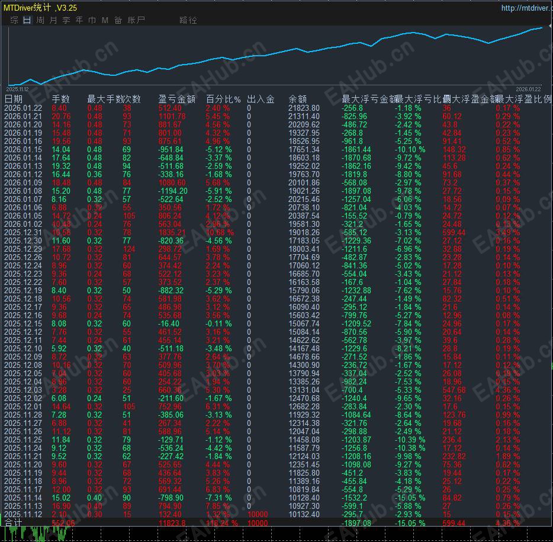Click trade count 124 on 2025.12.29
This screenshot has height=542, width=553.
pos(128,249)
